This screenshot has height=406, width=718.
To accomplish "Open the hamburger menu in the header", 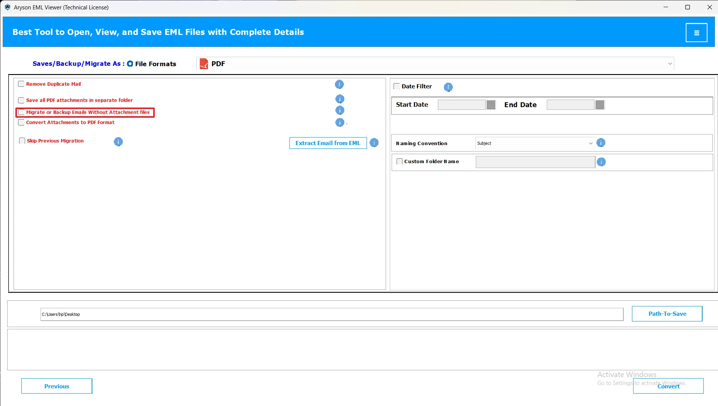I will [696, 33].
